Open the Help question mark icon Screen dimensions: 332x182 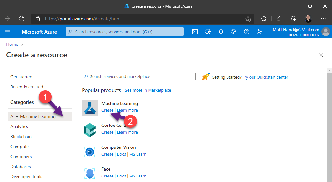pos(247,32)
